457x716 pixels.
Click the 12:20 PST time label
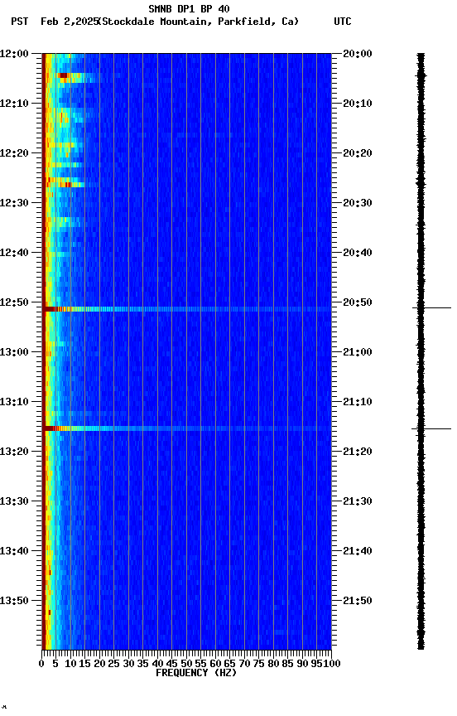coord(14,153)
